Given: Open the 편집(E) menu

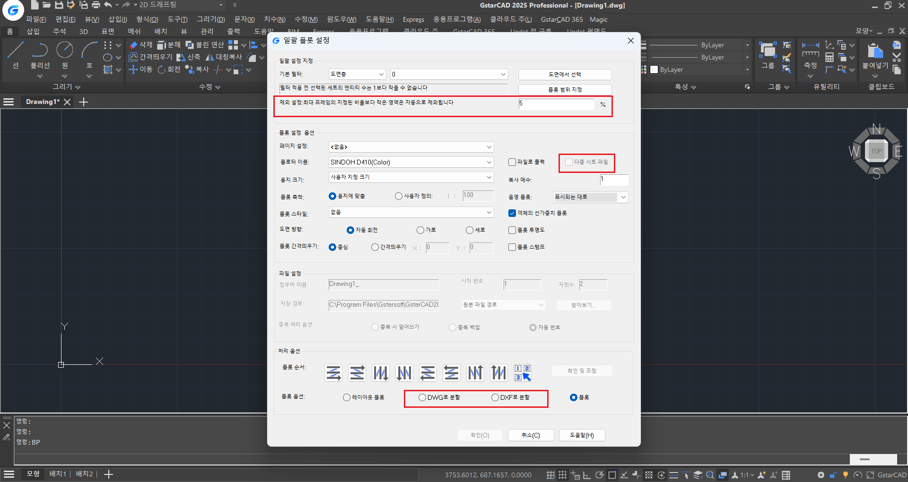Looking at the screenshot, I should click(65, 19).
